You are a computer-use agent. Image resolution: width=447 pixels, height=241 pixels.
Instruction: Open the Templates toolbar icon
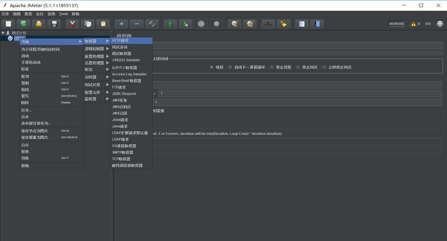[23, 24]
